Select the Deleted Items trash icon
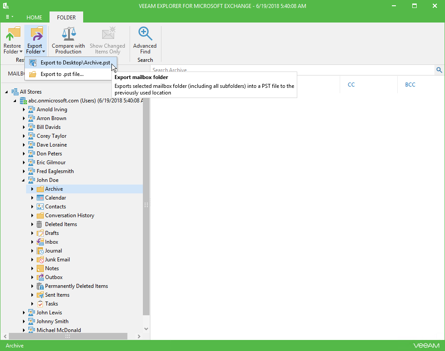Viewport: 445px width, 351px height. click(39, 224)
